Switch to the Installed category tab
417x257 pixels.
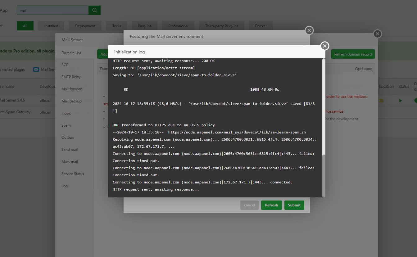[x=51, y=26]
